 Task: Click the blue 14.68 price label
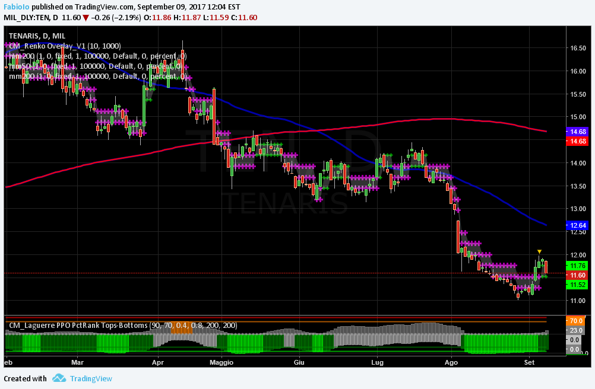[577, 132]
